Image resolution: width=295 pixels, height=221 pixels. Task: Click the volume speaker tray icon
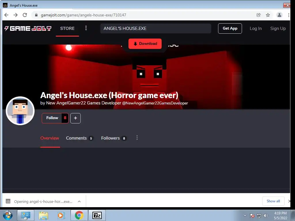266,216
